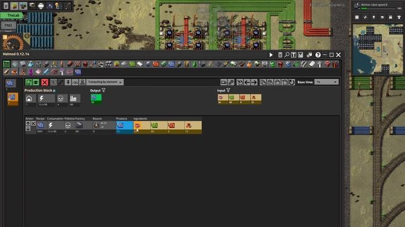Select the last blue circuit tab in second row
The image size is (405, 227).
pos(78,72)
